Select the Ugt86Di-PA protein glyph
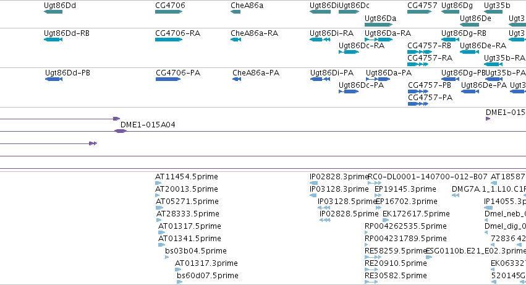526x285 pixels. [320, 79]
